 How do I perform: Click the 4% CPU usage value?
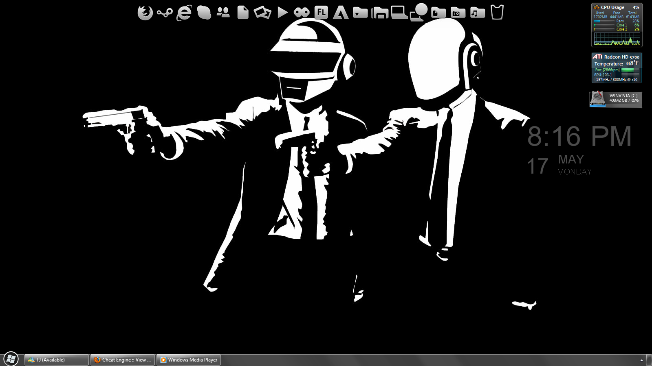[x=636, y=7]
